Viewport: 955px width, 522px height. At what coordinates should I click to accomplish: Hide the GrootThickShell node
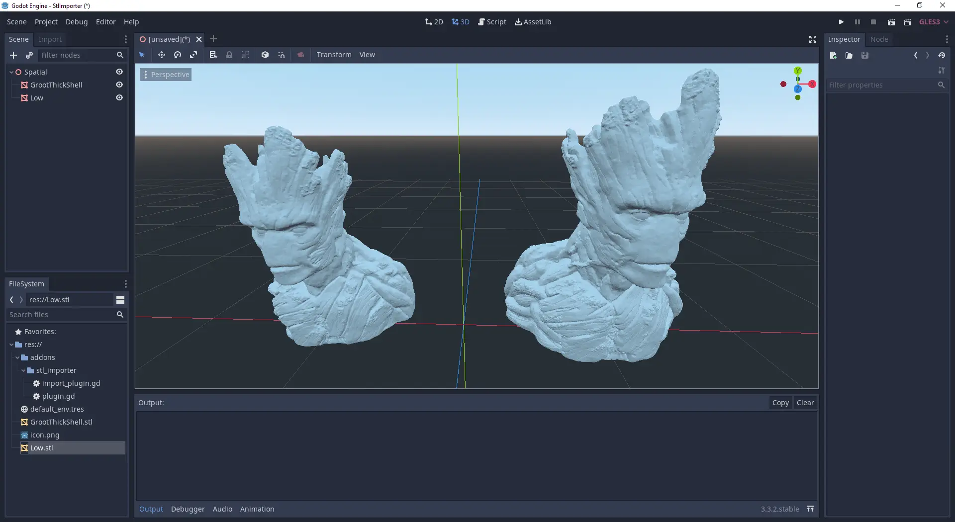[x=119, y=85]
